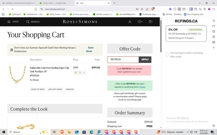This screenshot has width=217, height=135.
Task: Open Brave Talk video icon in sidebar
Action: click(x=214, y=26)
